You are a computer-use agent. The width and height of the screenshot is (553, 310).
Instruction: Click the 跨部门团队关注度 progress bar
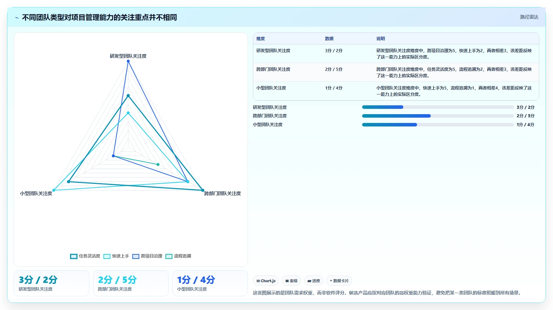pos(438,116)
